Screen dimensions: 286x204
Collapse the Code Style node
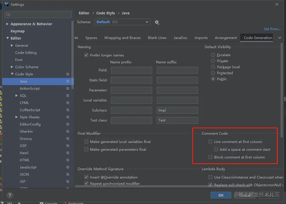tap(12, 74)
